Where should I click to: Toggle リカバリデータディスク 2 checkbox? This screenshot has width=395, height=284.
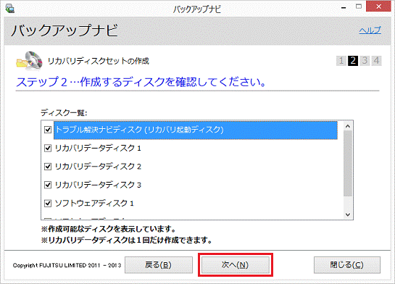point(48,167)
